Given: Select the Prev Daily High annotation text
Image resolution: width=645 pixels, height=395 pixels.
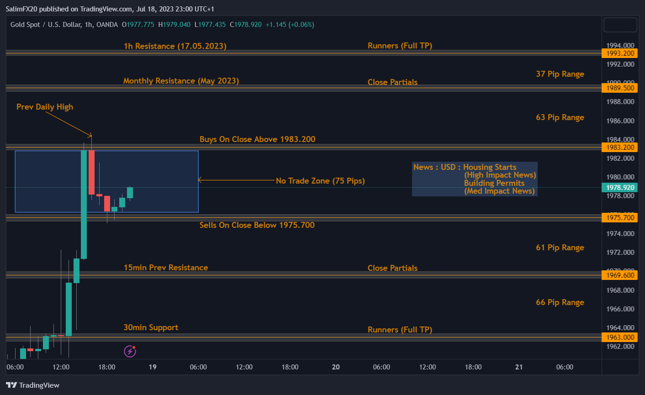Looking at the screenshot, I should click(x=45, y=107).
